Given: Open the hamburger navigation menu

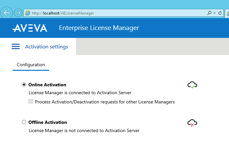Looking at the screenshot, I should (16, 46).
